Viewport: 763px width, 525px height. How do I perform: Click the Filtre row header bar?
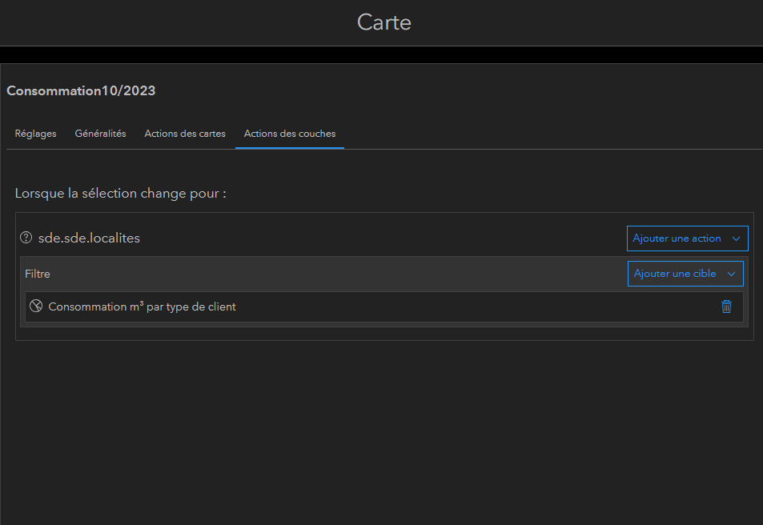(x=320, y=274)
